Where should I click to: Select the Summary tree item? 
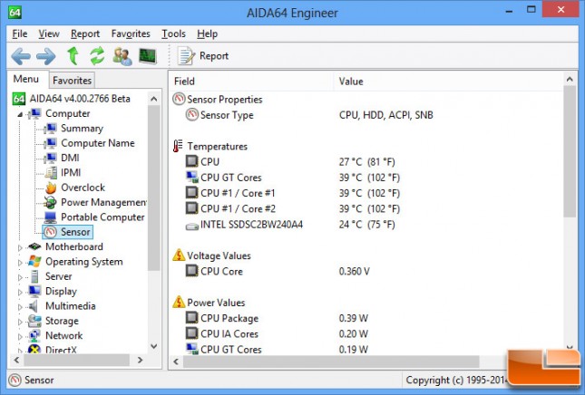(82, 128)
